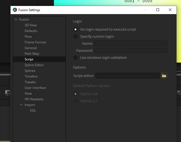This screenshot has width=181, height=142.
Task: Open the Flow settings page
Action: (28, 37)
